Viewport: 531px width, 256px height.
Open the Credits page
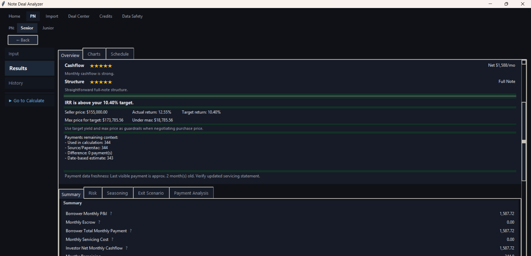(x=106, y=16)
